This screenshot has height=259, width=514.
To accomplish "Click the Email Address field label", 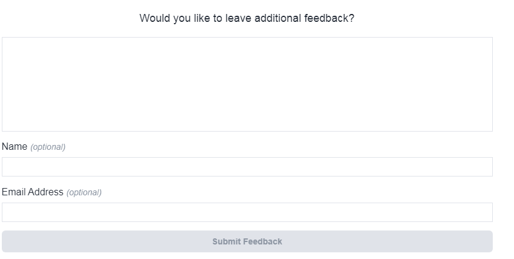I will click(33, 192).
